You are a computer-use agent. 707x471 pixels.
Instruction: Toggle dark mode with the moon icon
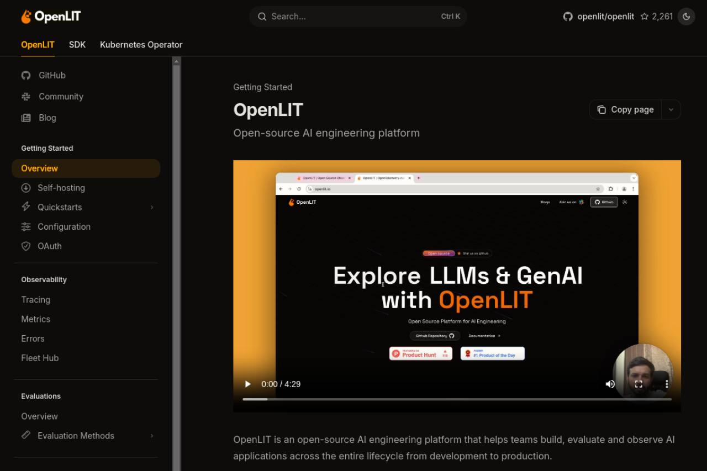pyautogui.click(x=686, y=17)
